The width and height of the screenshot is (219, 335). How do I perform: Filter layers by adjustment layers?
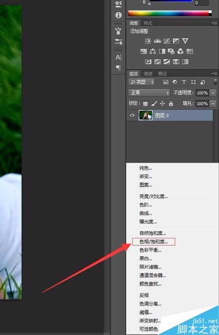175,82
